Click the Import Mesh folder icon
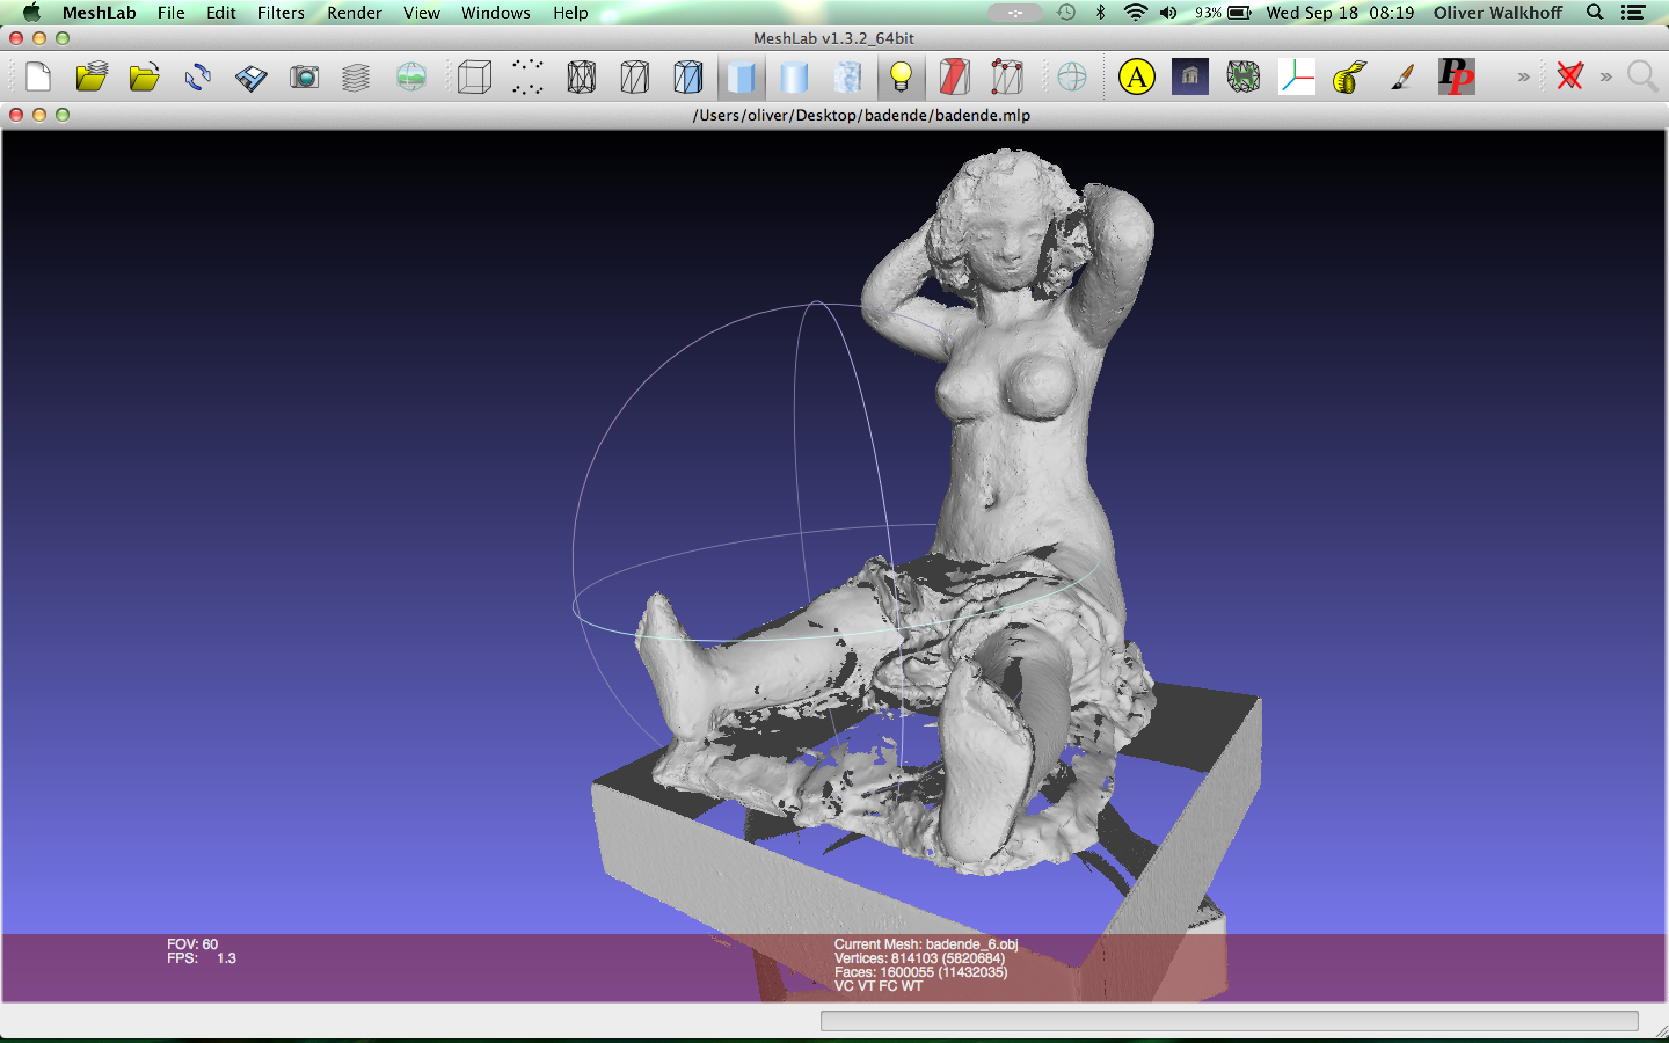Image resolution: width=1669 pixels, height=1043 pixels. (x=144, y=76)
